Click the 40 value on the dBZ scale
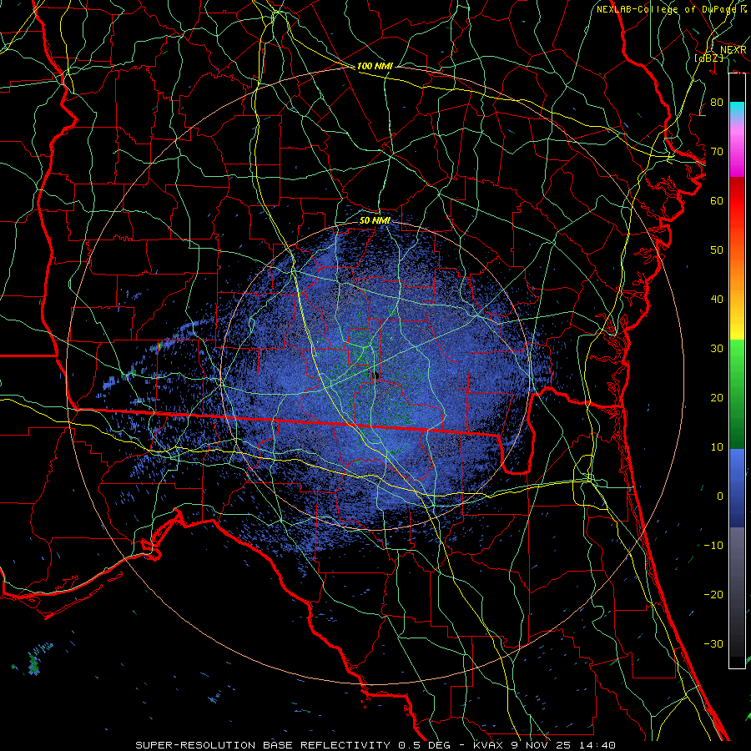Image resolution: width=751 pixels, height=751 pixels. click(717, 299)
